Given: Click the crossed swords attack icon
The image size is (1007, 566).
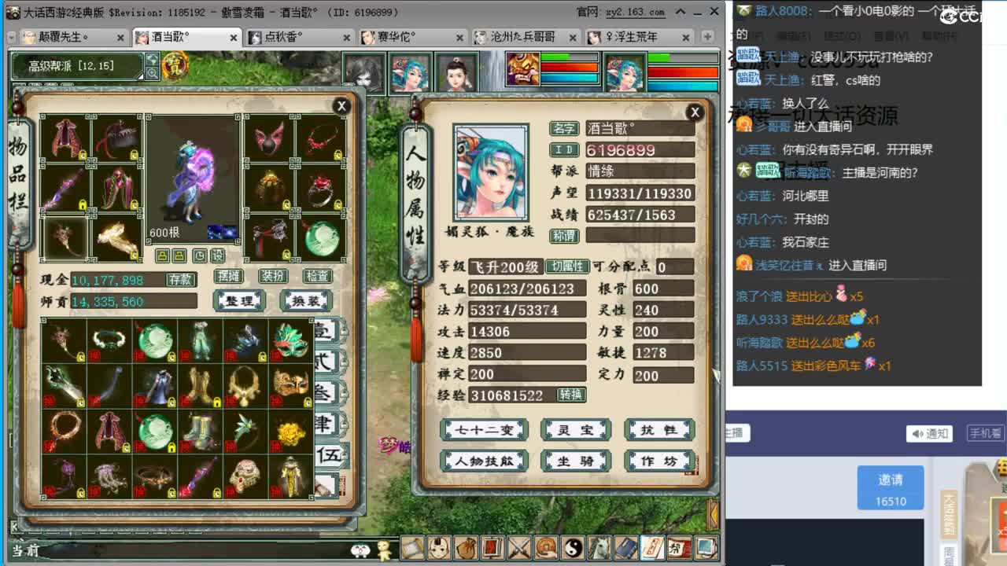Looking at the screenshot, I should [x=520, y=547].
